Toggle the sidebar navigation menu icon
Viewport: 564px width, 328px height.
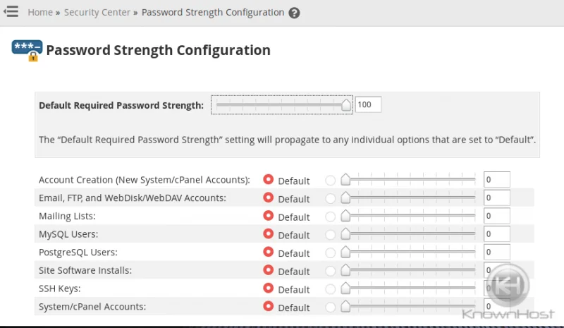point(11,11)
